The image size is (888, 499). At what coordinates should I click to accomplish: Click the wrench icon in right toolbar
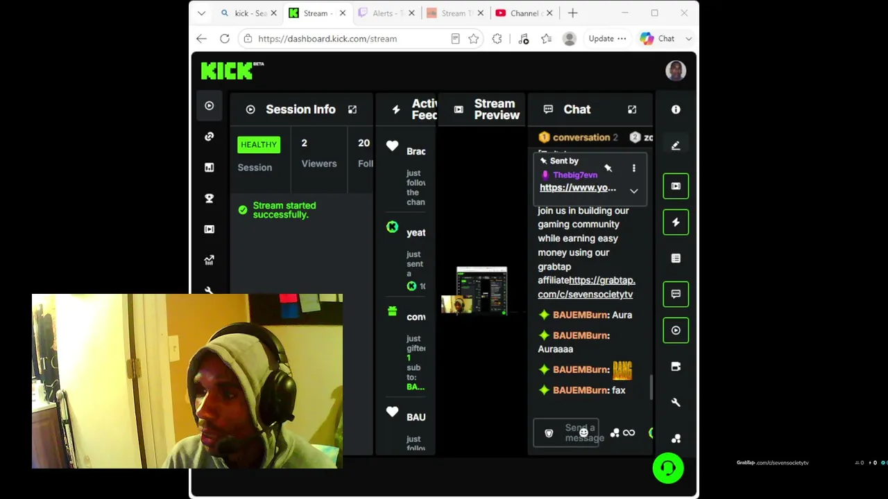[x=676, y=402]
